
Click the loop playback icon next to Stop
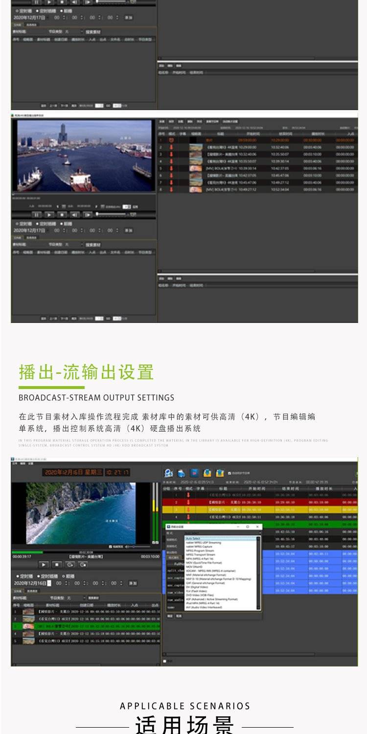pos(69,564)
